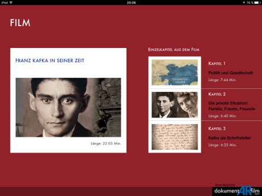Image resolution: width=262 pixels, height=196 pixels.
Task: Tap the location arrow status icon
Action: (x=244, y=3)
